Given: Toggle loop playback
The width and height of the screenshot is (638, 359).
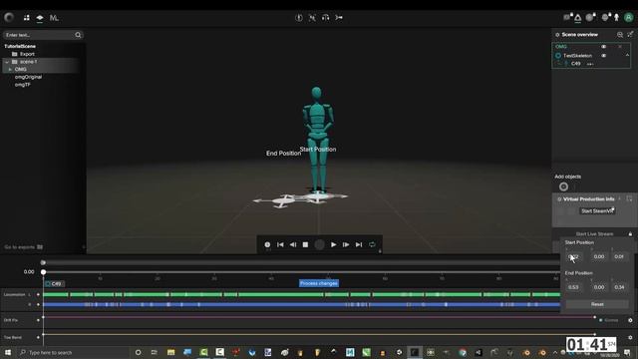Looking at the screenshot, I should pos(372,244).
